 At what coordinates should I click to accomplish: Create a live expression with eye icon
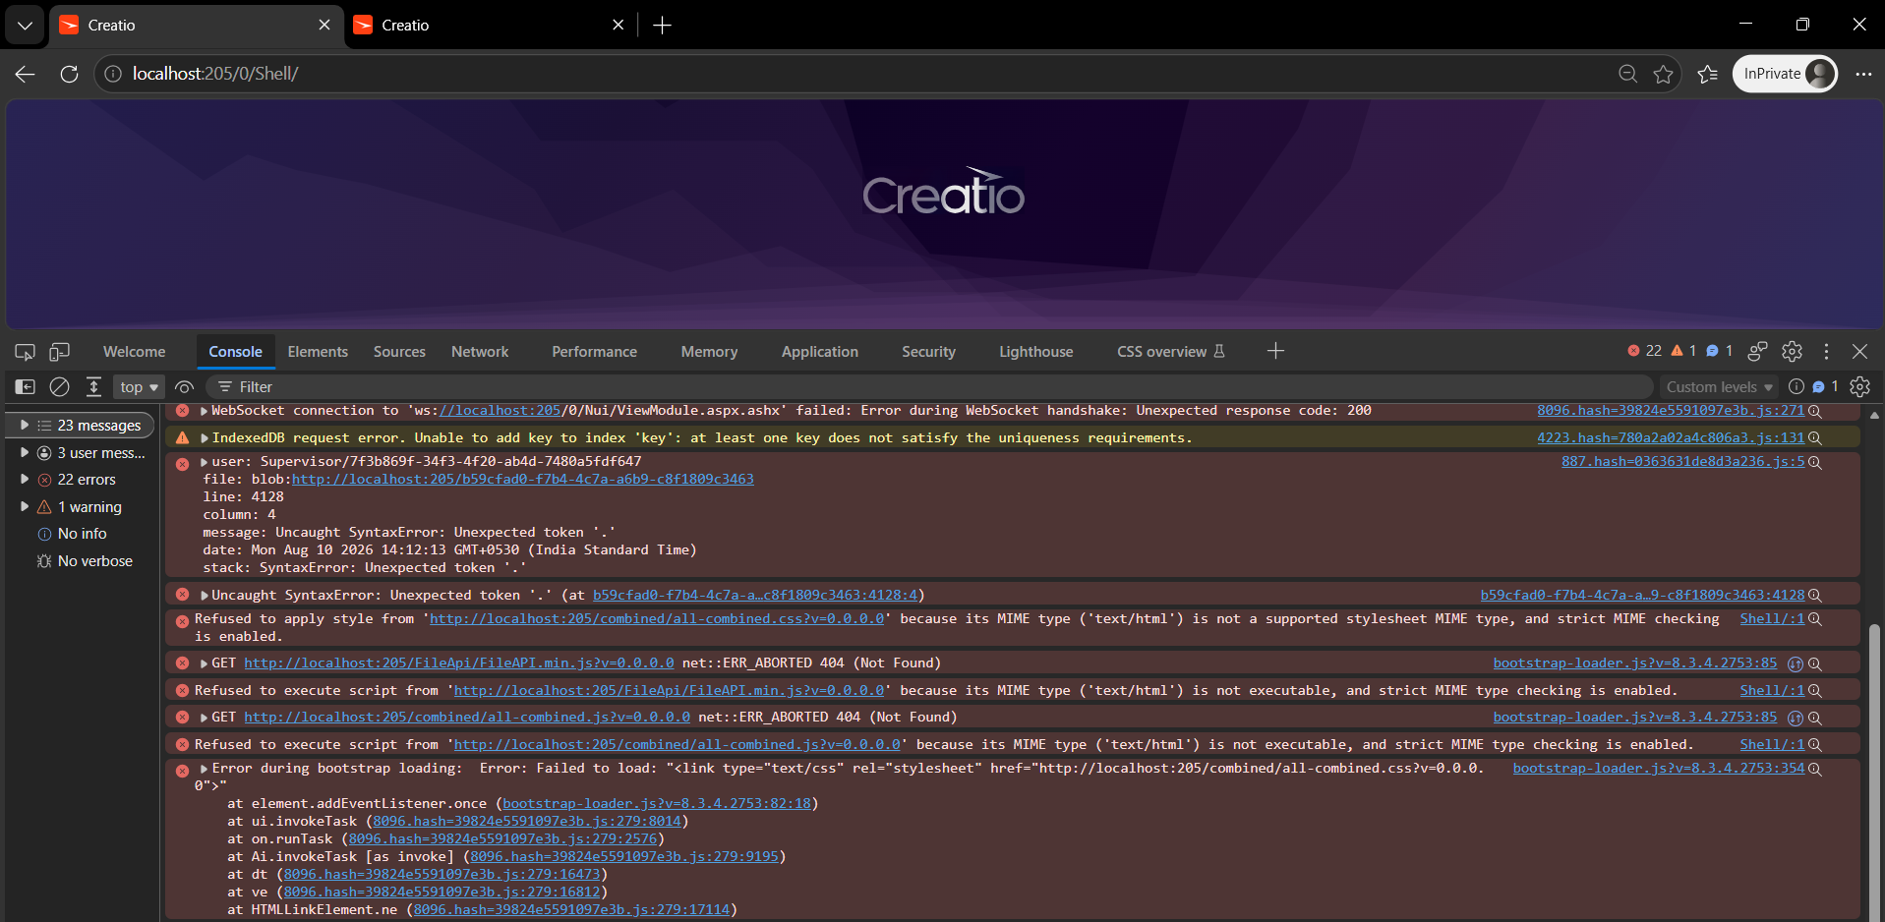coord(184,387)
